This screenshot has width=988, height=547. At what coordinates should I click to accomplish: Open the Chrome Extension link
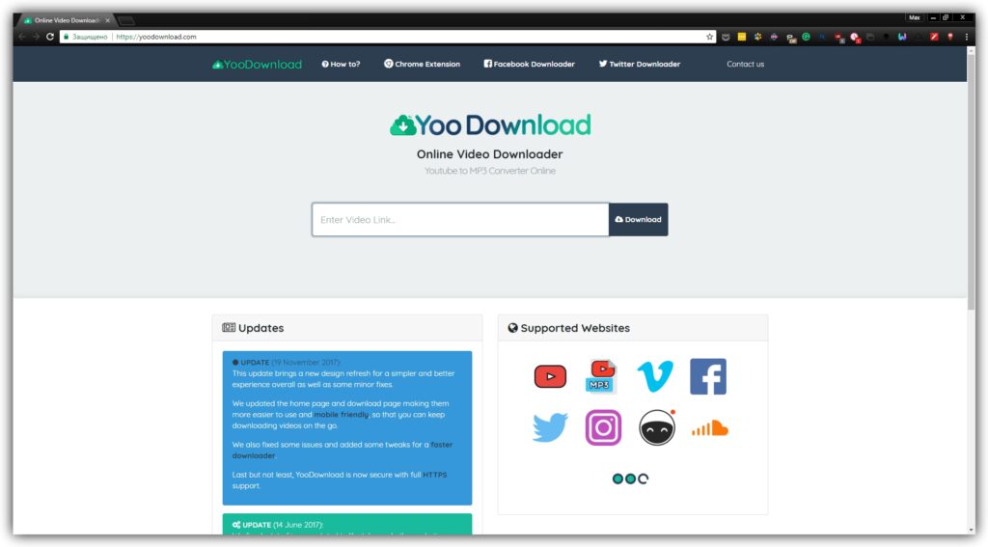(423, 65)
